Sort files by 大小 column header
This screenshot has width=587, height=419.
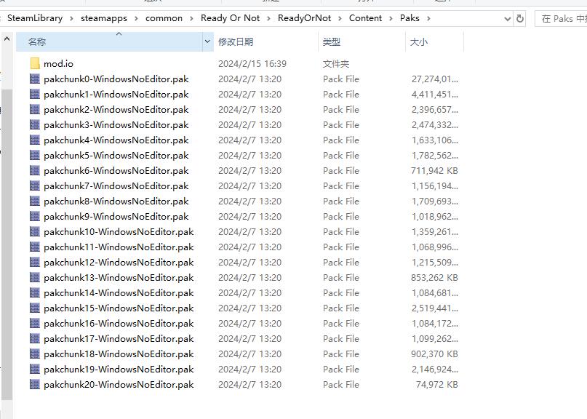click(435, 41)
